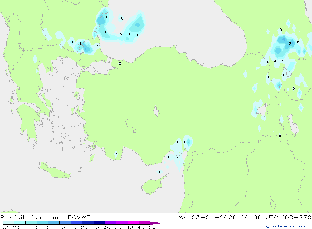
Task: Click the 40–45 mm legend swatch
Action: click(x=133, y=223)
